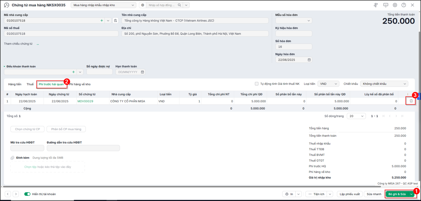Click Số ngày được nợ field
This screenshot has height=201, width=421.
(99, 72)
